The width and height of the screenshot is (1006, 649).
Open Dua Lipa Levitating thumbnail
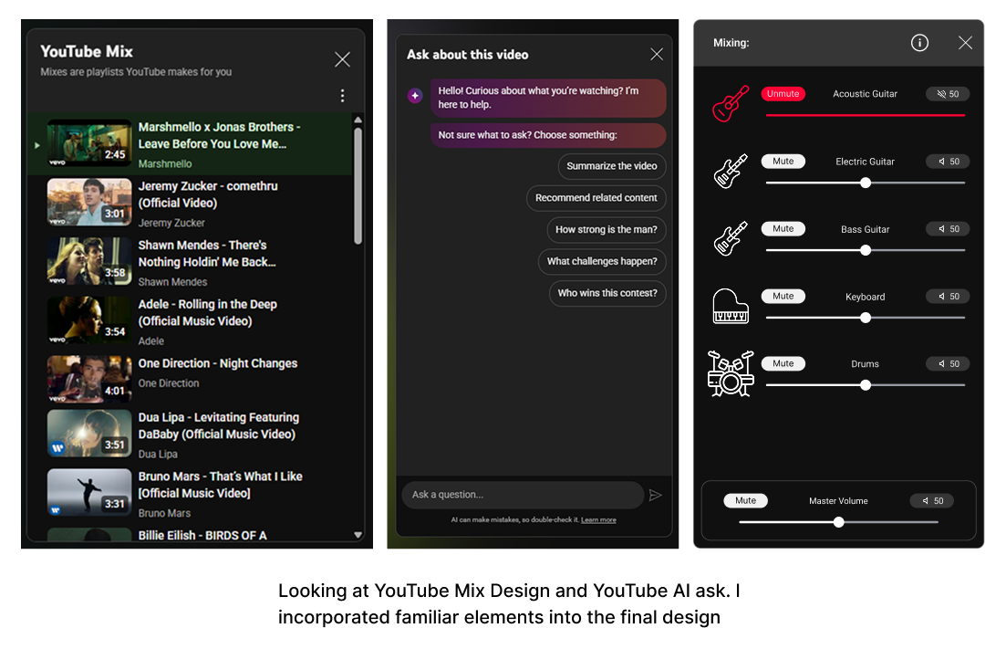coord(89,434)
